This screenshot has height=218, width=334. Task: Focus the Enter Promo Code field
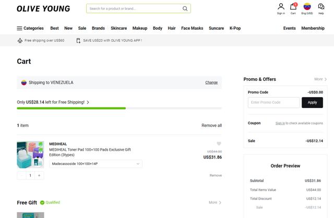pyautogui.click(x=273, y=102)
